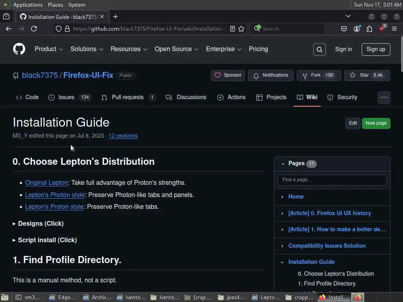The height and width of the screenshot is (302, 403).
Task: Expand the Script install (Click) disclosure
Action: (x=45, y=240)
